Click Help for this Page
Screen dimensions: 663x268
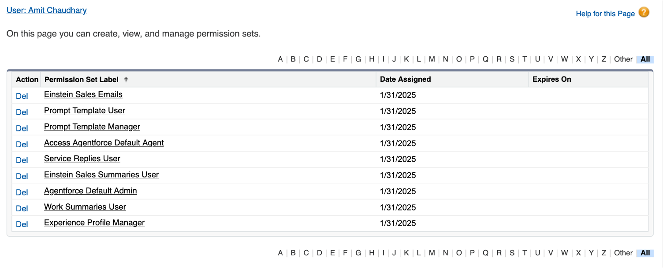click(605, 14)
